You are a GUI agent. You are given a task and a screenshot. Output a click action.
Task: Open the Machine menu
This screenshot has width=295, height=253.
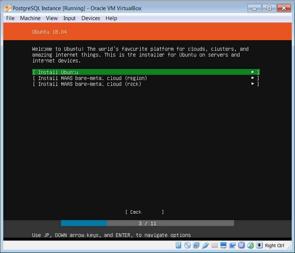point(30,18)
